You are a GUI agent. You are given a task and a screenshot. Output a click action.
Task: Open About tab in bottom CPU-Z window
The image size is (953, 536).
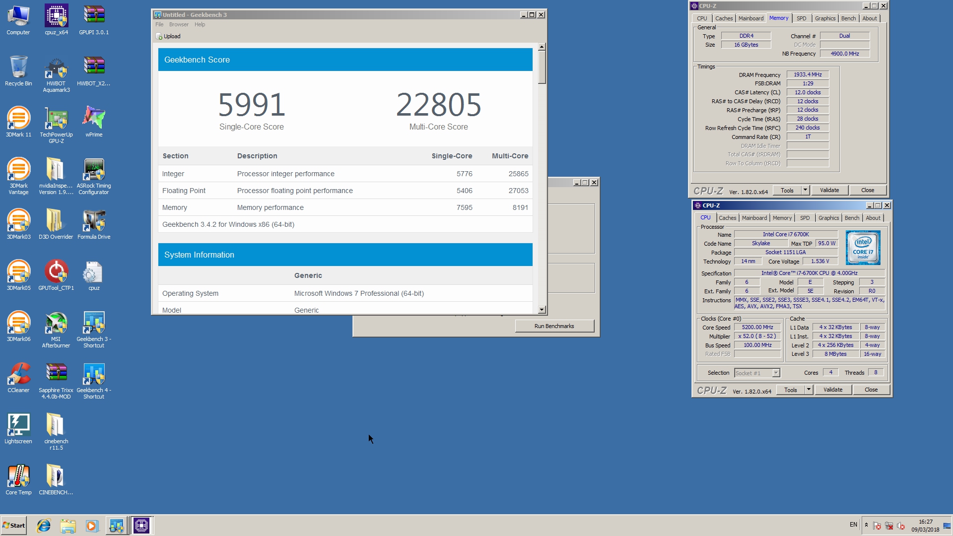pyautogui.click(x=873, y=218)
